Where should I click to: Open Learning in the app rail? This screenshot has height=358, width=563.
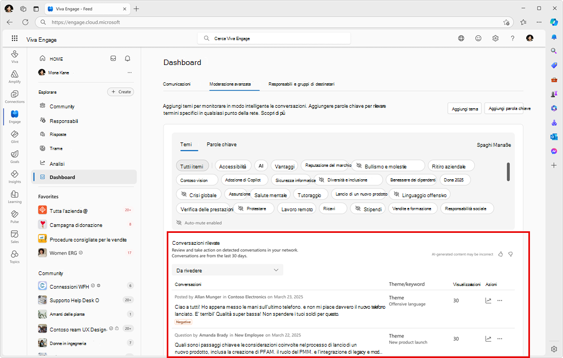click(15, 197)
